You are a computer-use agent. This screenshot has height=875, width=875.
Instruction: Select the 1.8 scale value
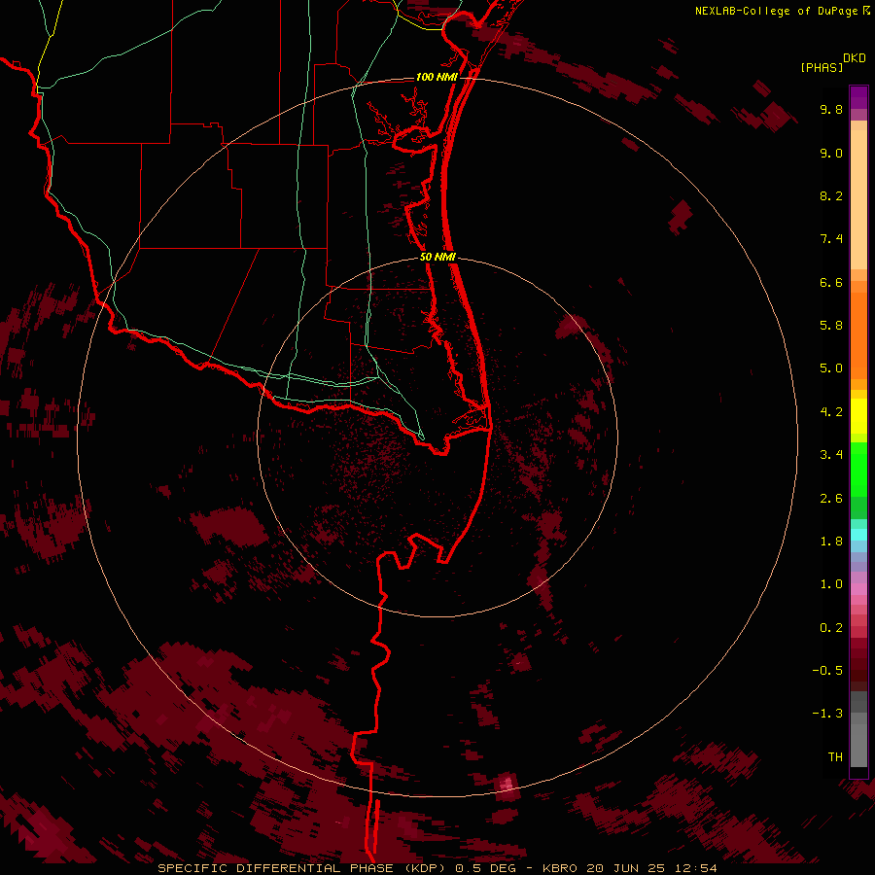coord(831,542)
